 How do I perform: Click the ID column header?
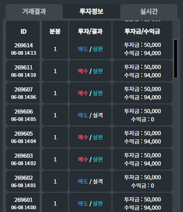click(23, 31)
